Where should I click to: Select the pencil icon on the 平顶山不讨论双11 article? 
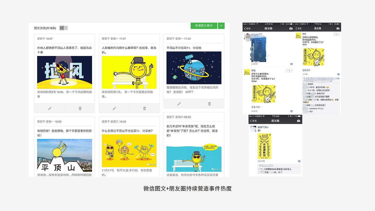[179, 103]
